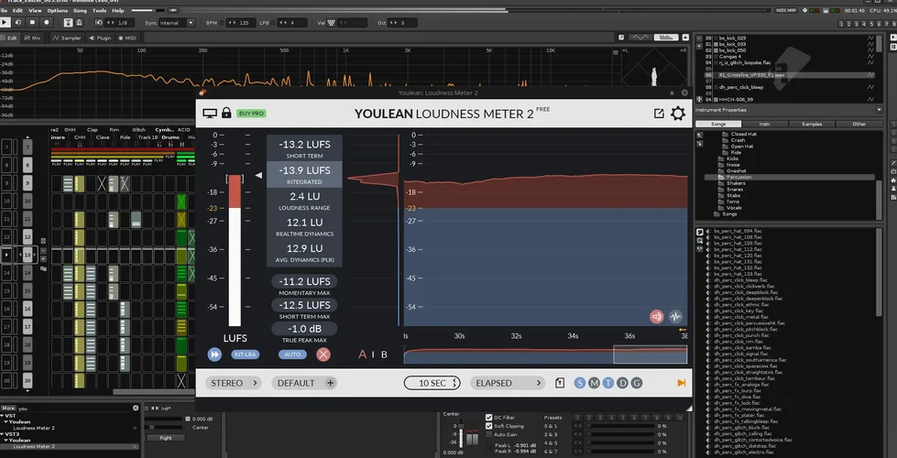The width and height of the screenshot is (897, 458).
Task: Enable the DC Filter checkbox
Action: pos(489,418)
